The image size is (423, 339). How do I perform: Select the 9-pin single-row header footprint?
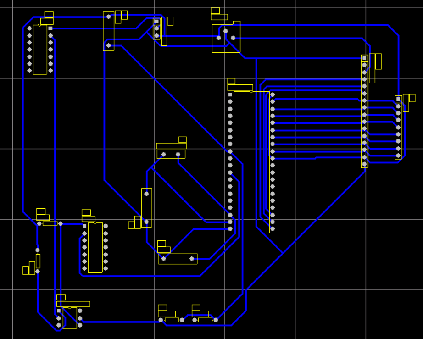[398, 127]
